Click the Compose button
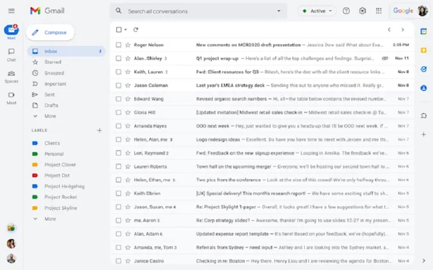Image resolution: width=433 pixels, height=270 pixels. point(50,32)
